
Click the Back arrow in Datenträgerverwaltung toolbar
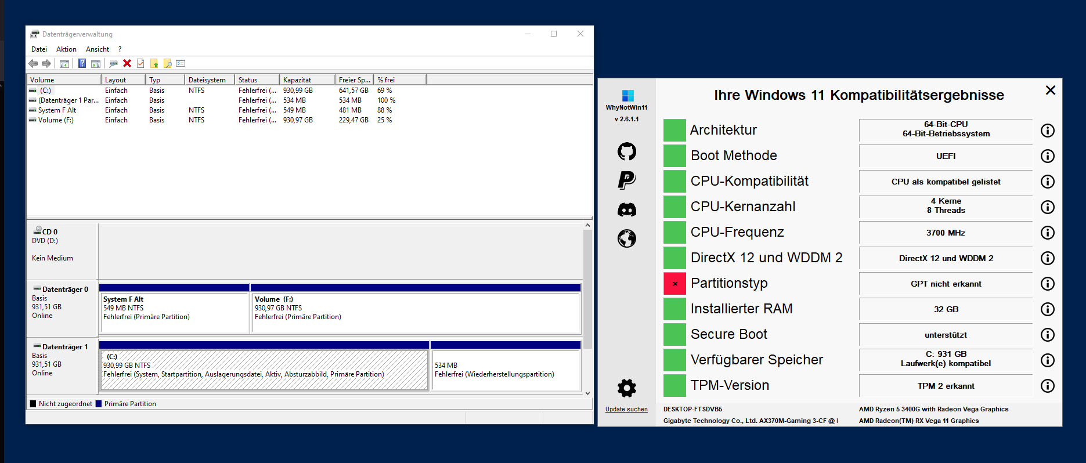[33, 63]
